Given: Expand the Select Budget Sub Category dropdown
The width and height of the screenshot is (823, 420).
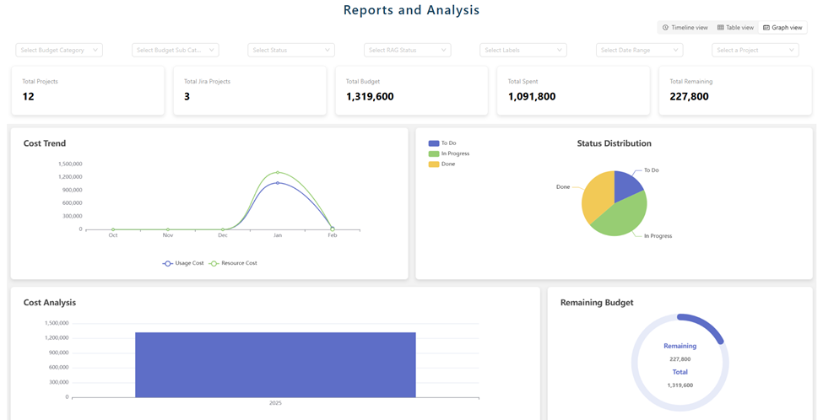Looking at the screenshot, I should pyautogui.click(x=175, y=51).
